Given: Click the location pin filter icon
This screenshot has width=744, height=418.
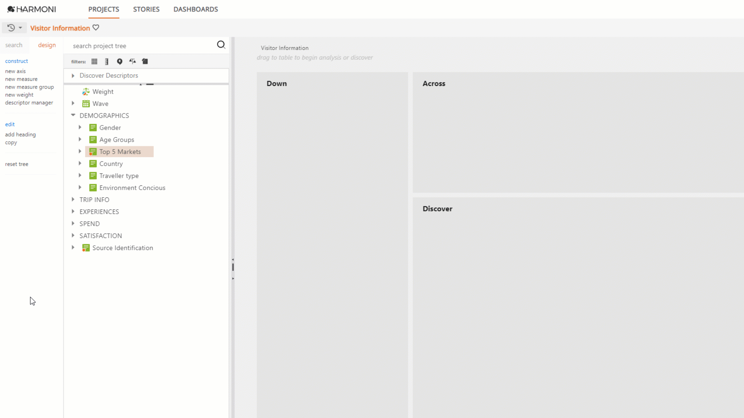Looking at the screenshot, I should 119,61.
